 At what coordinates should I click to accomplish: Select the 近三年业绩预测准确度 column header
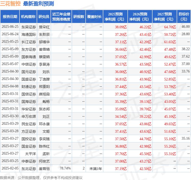pyautogui.click(x=61, y=16)
